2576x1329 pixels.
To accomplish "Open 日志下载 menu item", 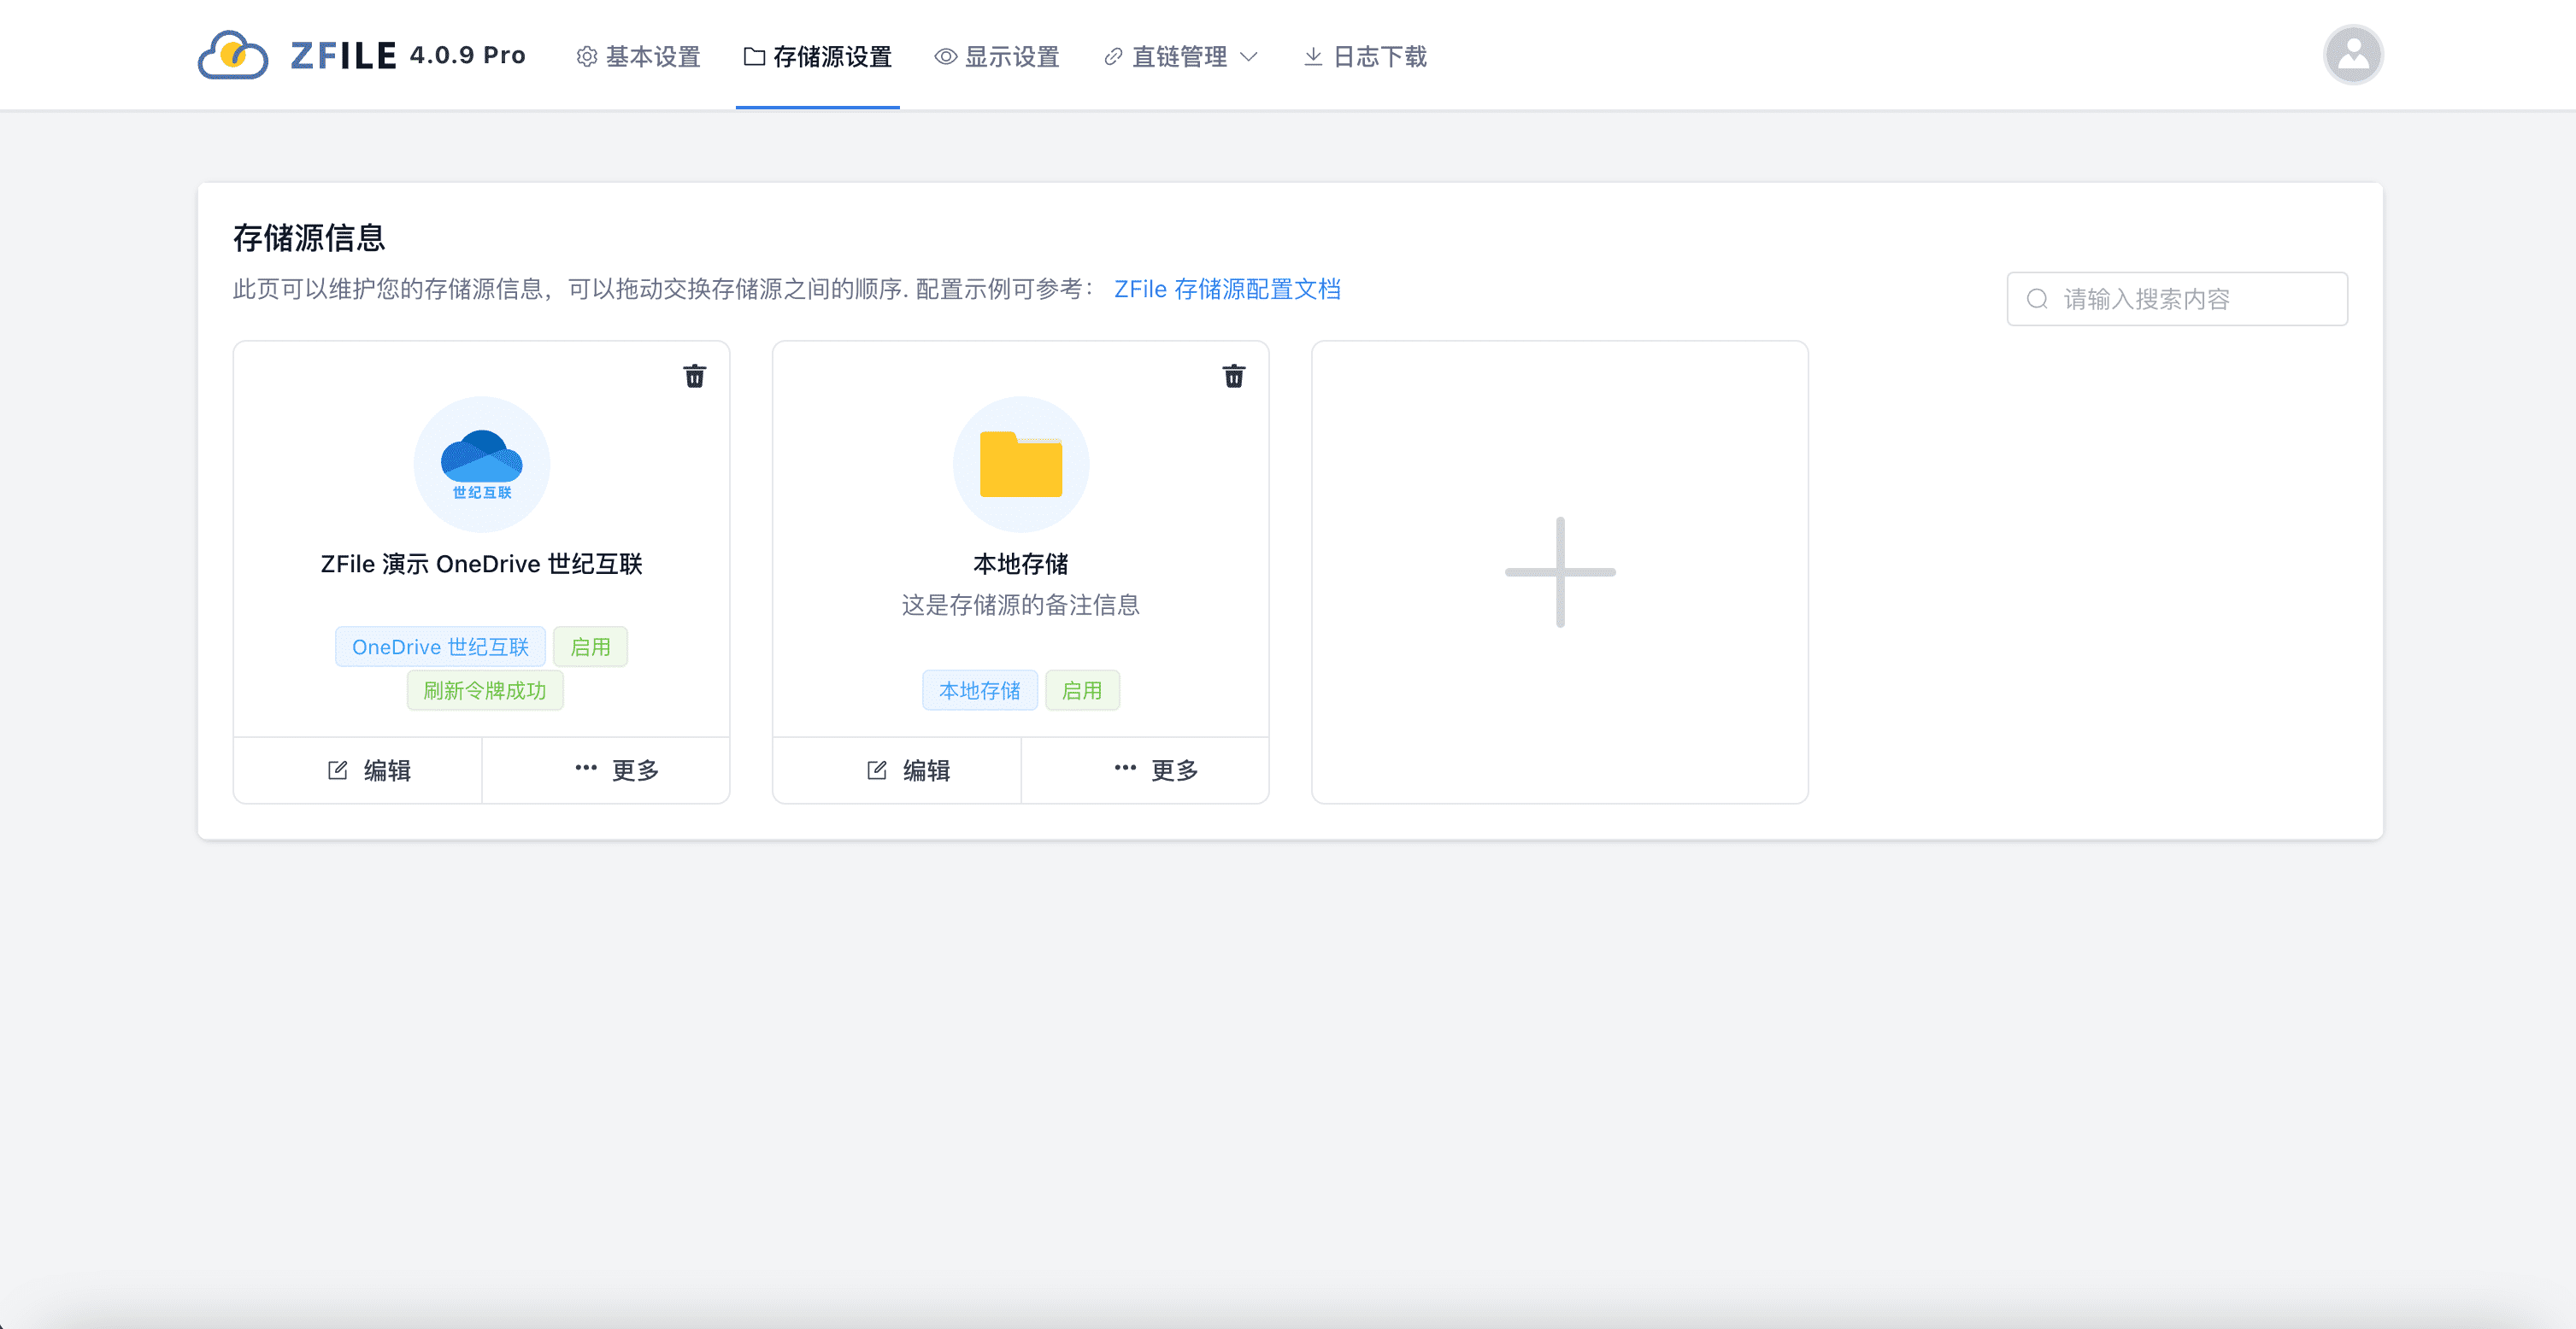I will click(x=1365, y=57).
